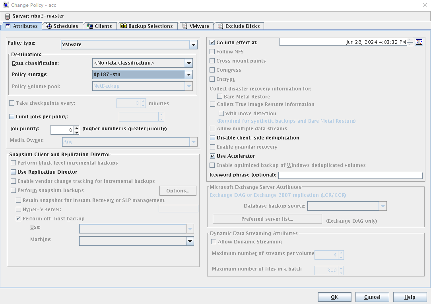Toggle Disable client-side deduplication checkbox

(212, 138)
